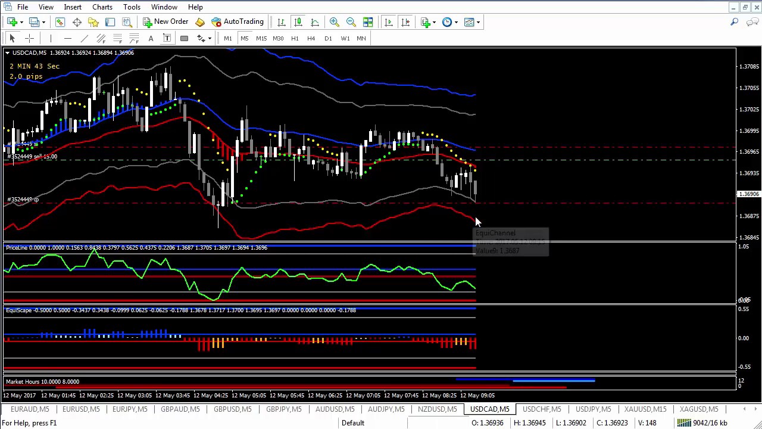Switch to NZDUSD,M5 chart tab
Image resolution: width=762 pixels, height=429 pixels.
coord(438,409)
